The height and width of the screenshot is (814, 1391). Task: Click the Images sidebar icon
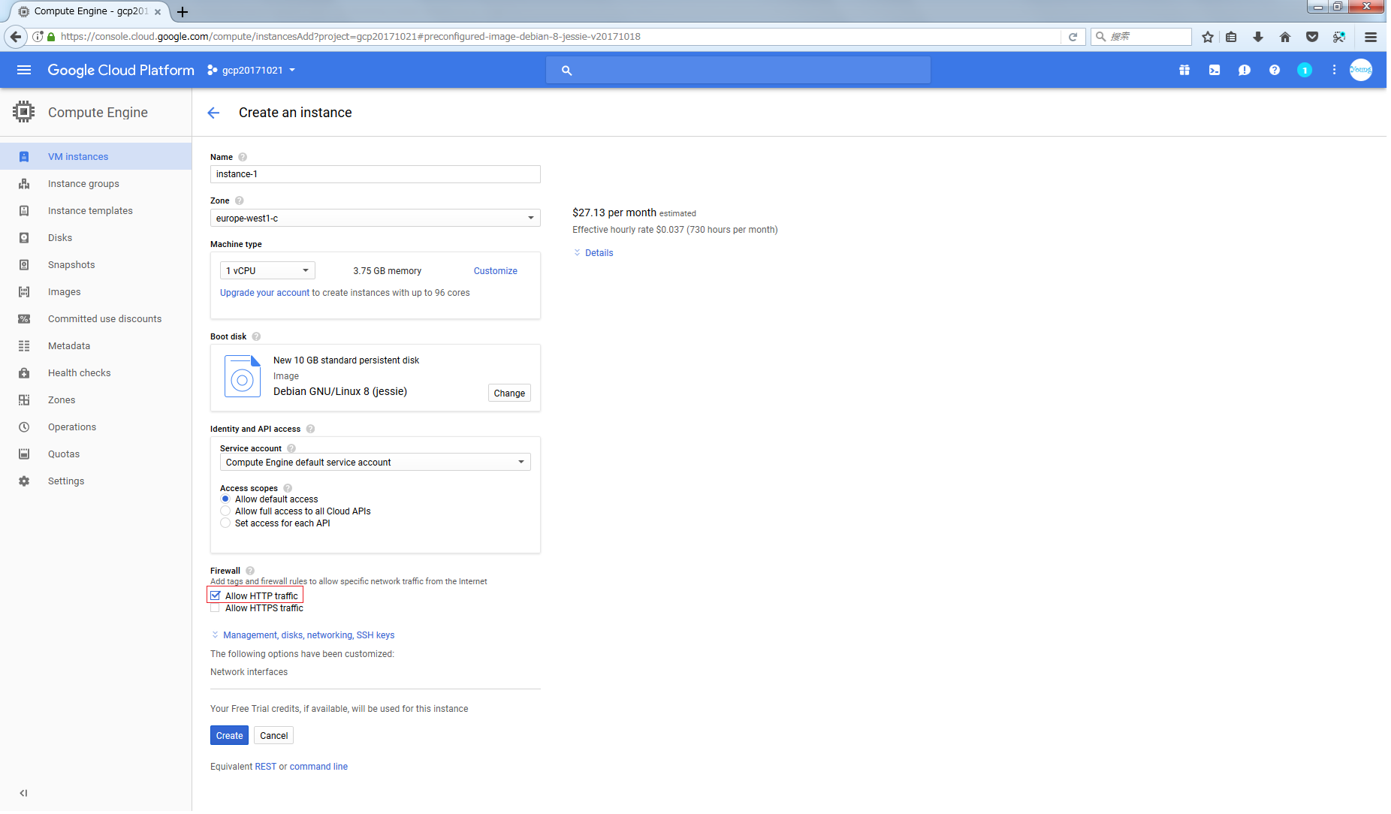tap(24, 292)
